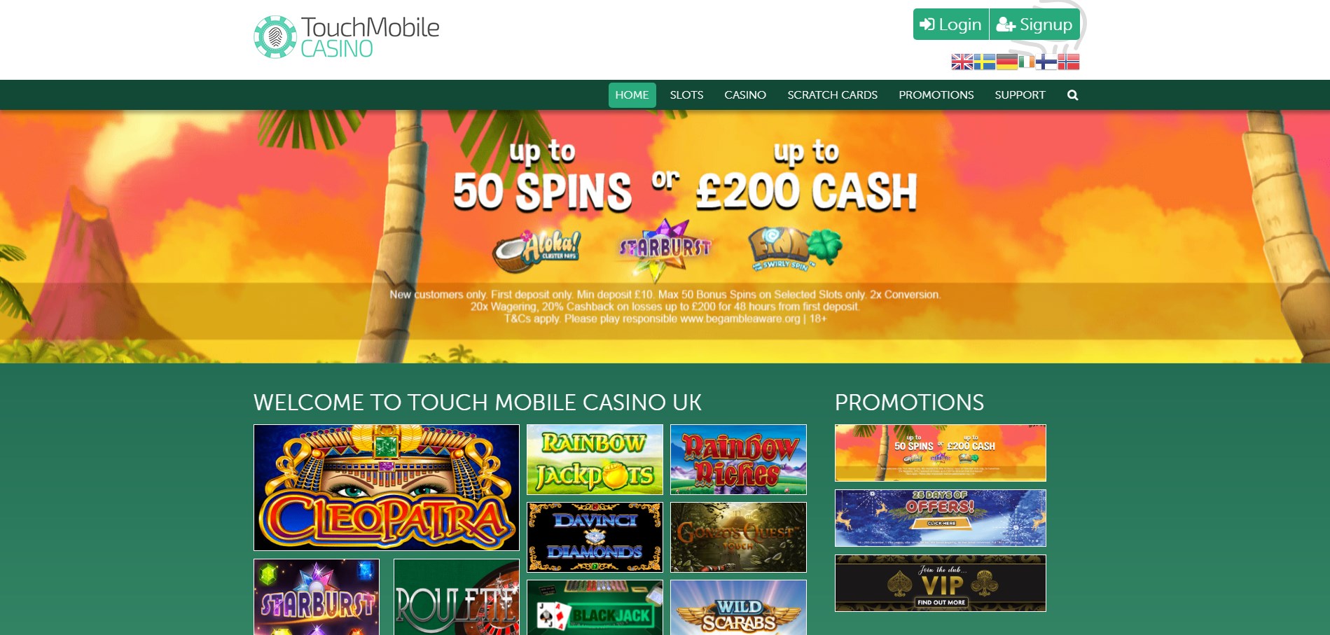Screen dimensions: 1330x635
Task: Open the Scratch Cards menu item
Action: click(x=832, y=95)
